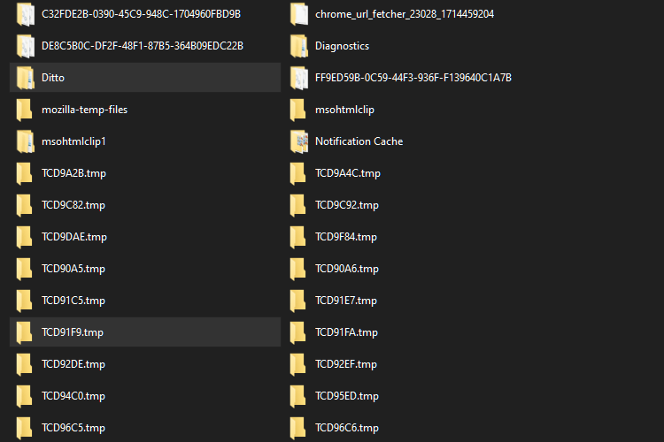Click the TCD92EF.tmp folder icon
This screenshot has width=664, height=442.
(x=298, y=364)
